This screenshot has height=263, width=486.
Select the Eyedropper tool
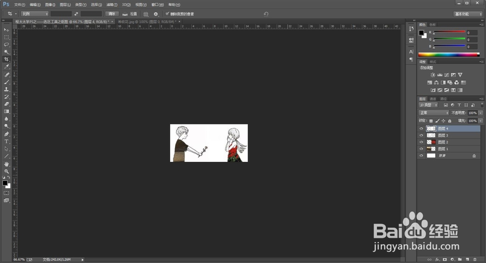pos(6,67)
